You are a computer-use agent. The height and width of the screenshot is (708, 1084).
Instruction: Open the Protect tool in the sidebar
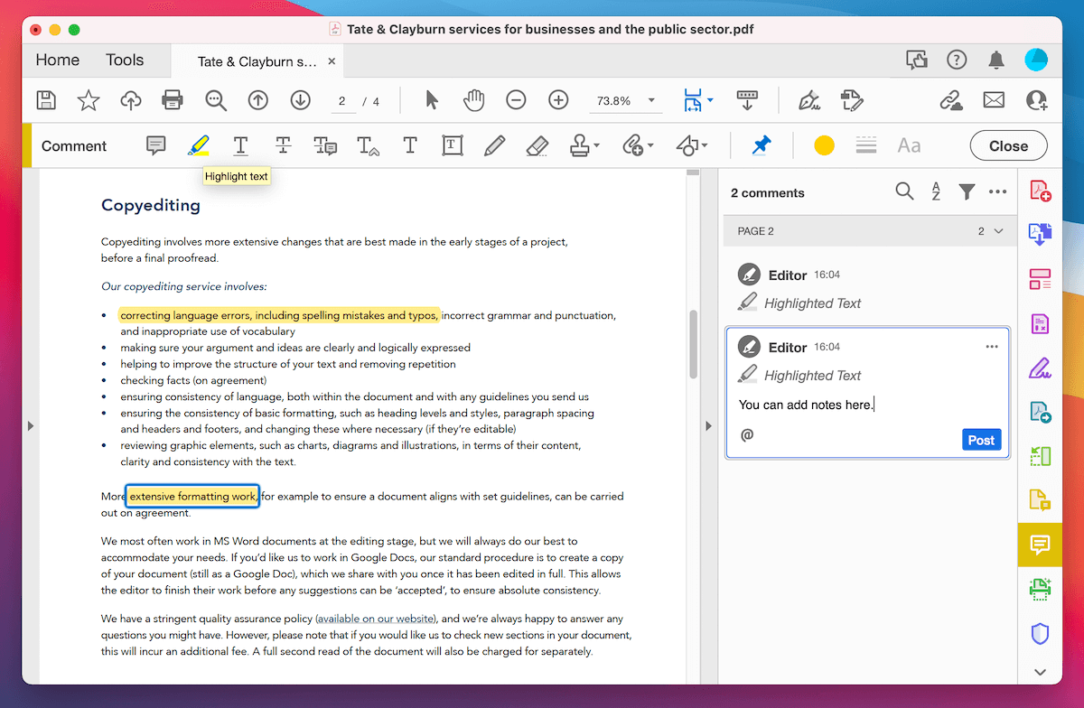(x=1040, y=634)
